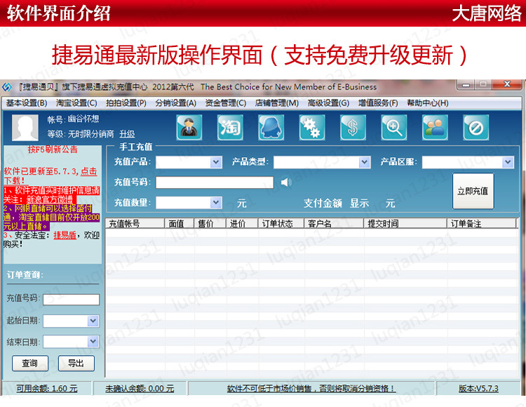
Task: Click the 订单备注 column header
Action: (482, 223)
